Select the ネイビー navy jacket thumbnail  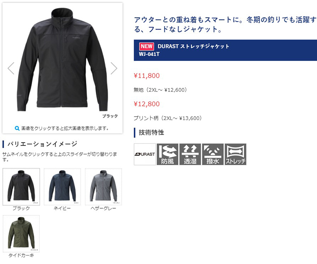point(62,187)
